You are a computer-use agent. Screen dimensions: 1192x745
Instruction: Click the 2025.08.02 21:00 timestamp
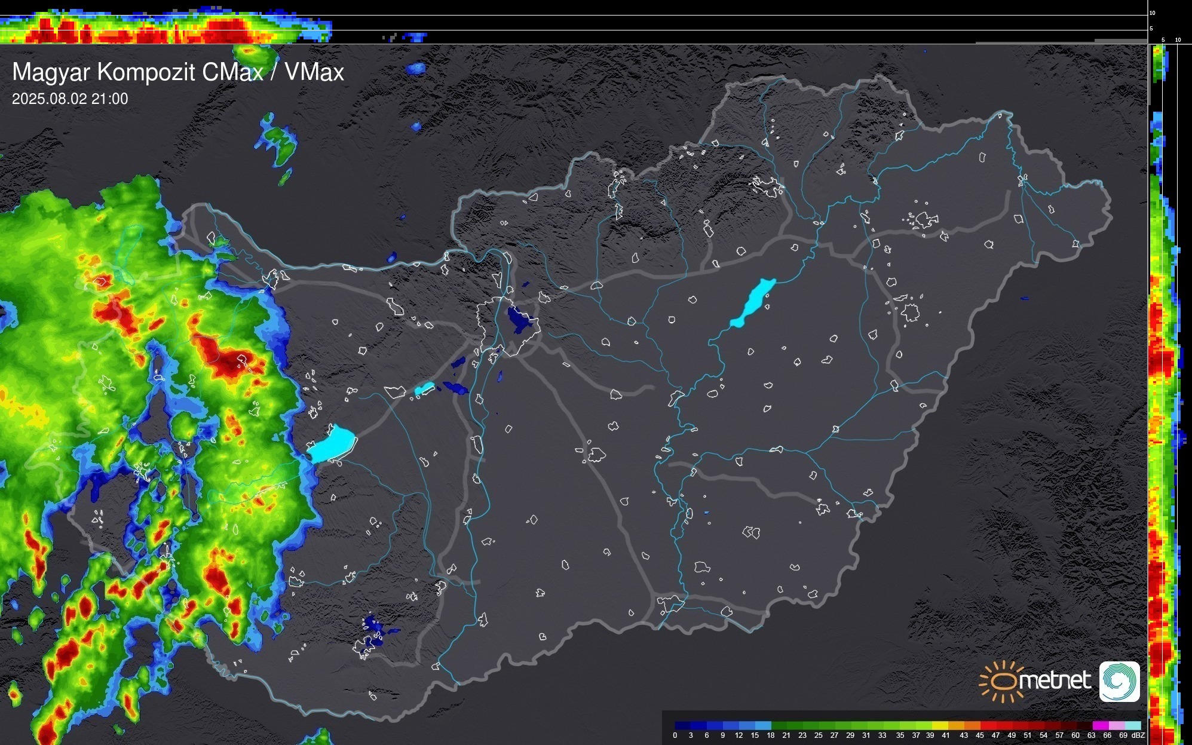[x=70, y=99]
